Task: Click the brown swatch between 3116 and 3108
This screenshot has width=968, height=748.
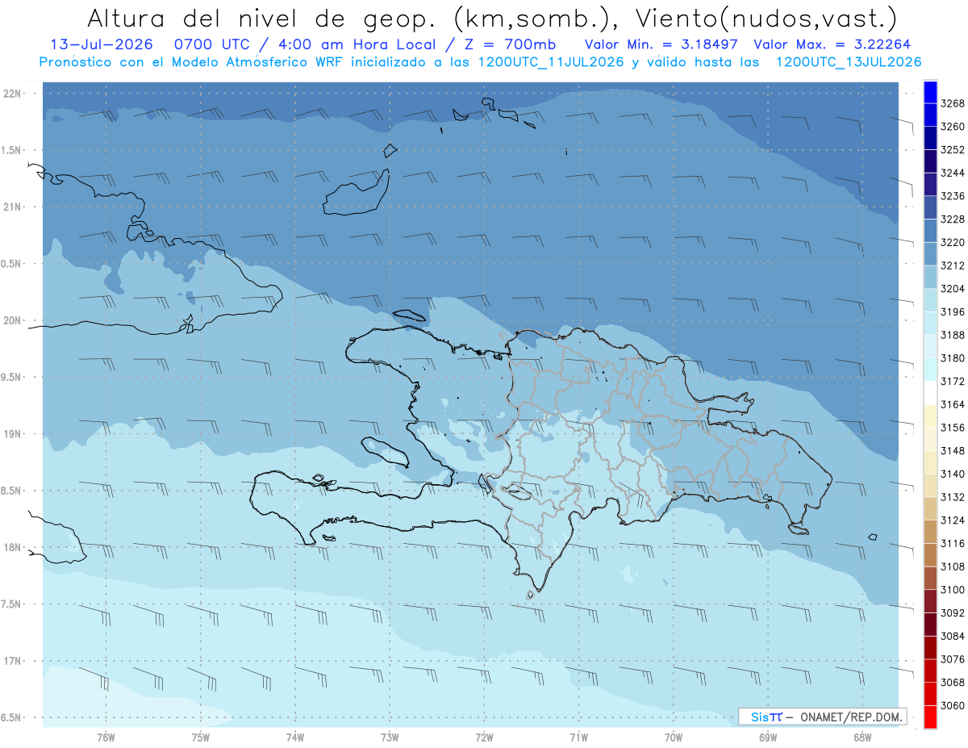Action: [930, 554]
